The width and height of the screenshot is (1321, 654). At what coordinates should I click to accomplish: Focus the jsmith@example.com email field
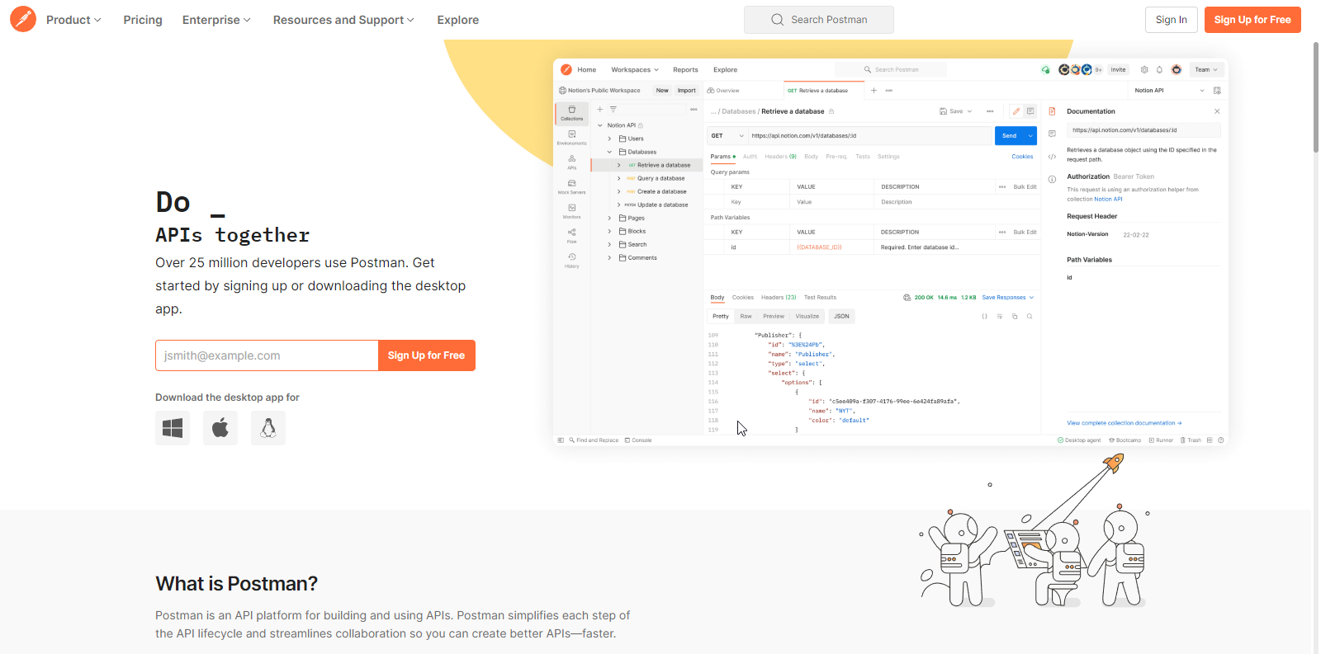(x=267, y=355)
